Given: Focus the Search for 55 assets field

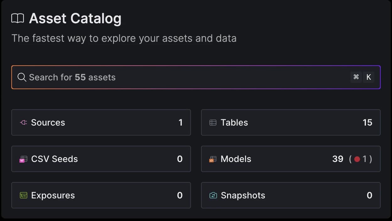Looking at the screenshot, I should [188, 77].
